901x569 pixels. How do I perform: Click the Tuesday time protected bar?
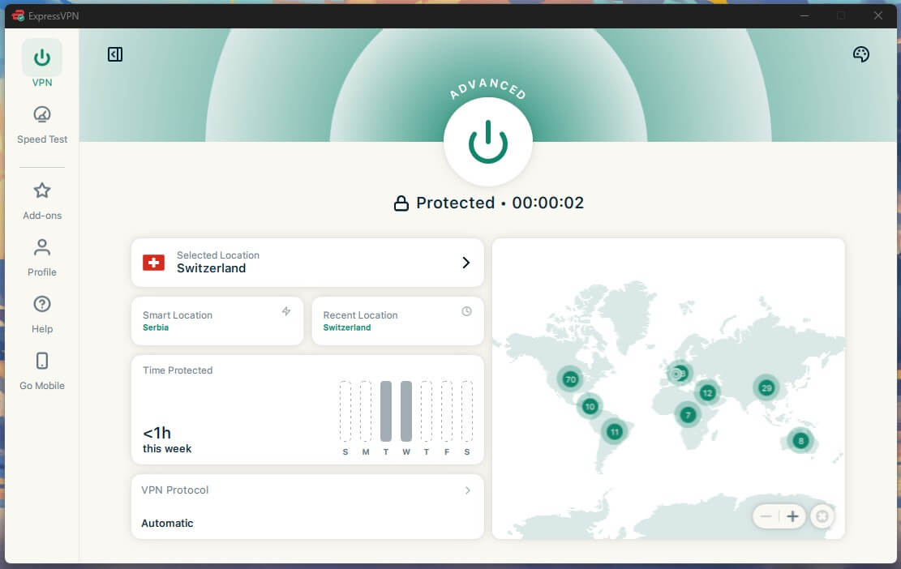click(386, 411)
